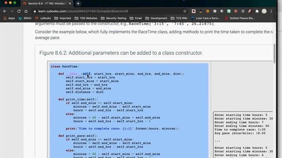Click 'def print_pace(self):' in the code
Image resolution: width=282 pixels, height=158 pixels.
[x=78, y=136]
